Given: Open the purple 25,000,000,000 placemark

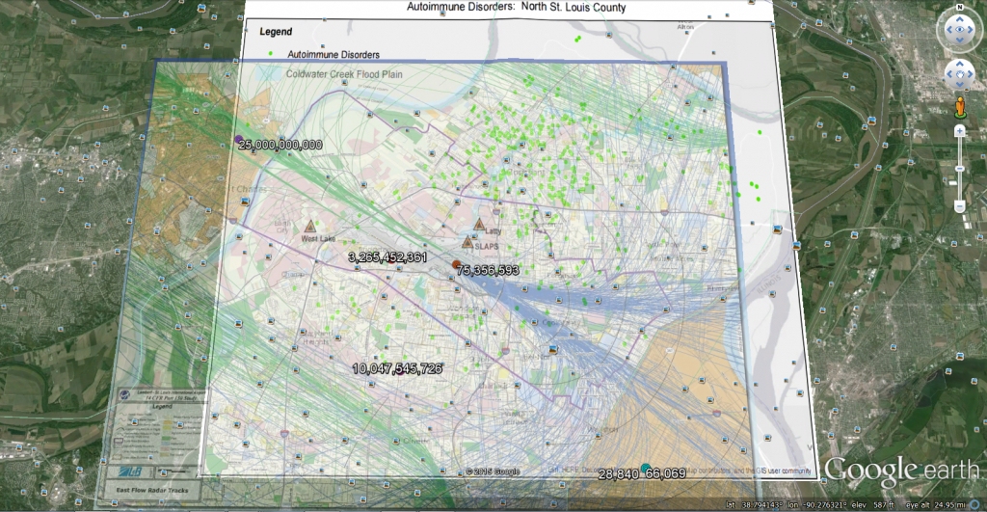Looking at the screenshot, I should [239, 139].
